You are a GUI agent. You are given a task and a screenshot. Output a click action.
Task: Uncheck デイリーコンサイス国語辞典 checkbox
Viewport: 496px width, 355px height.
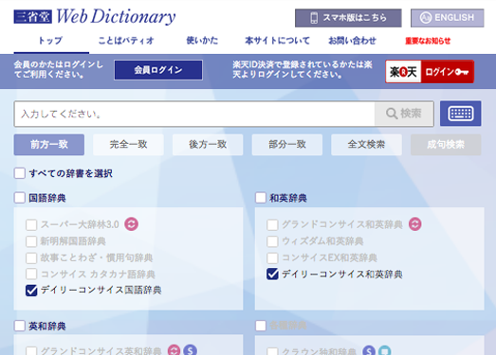[x=31, y=291]
